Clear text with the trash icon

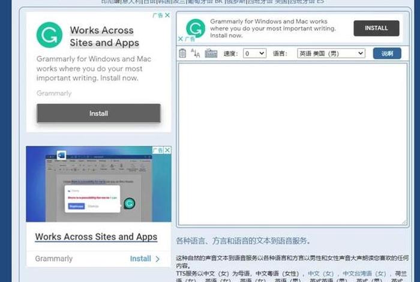click(182, 53)
